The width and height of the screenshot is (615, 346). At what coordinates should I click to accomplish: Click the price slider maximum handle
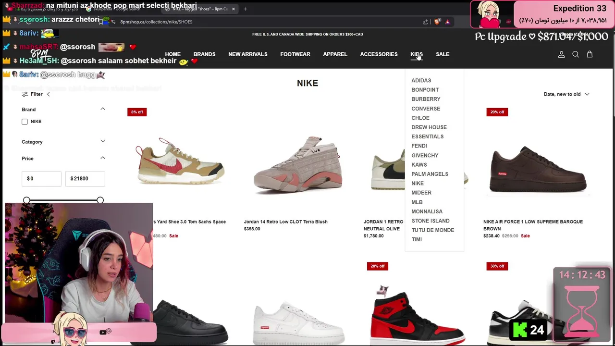[x=100, y=200]
